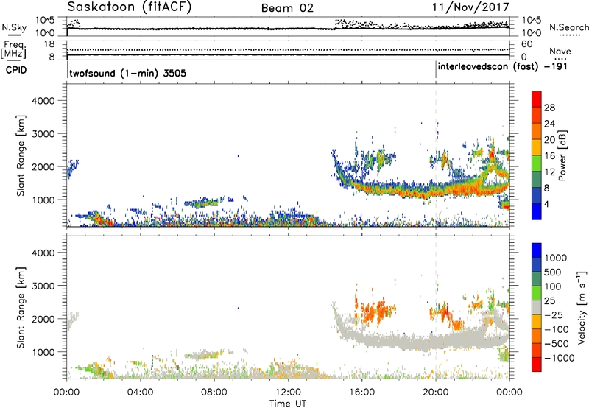
Task: Click the '-100' velocity scale value
Action: point(556,329)
